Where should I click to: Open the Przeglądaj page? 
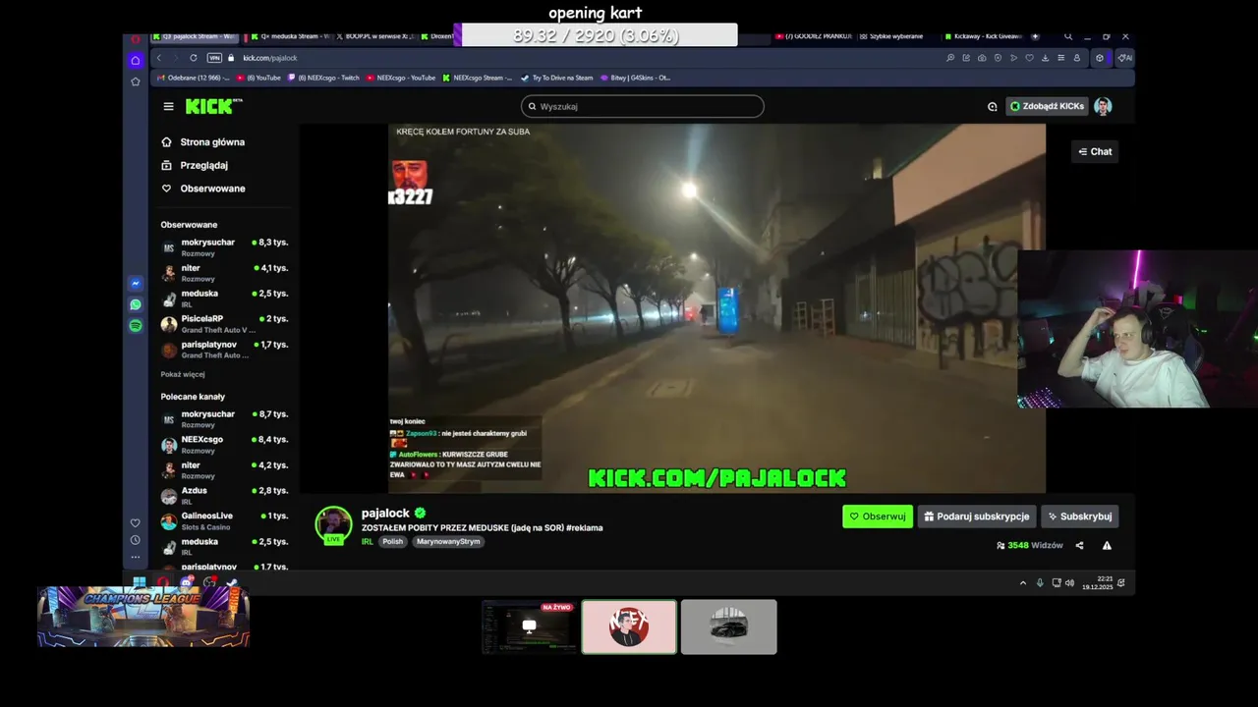195,165
